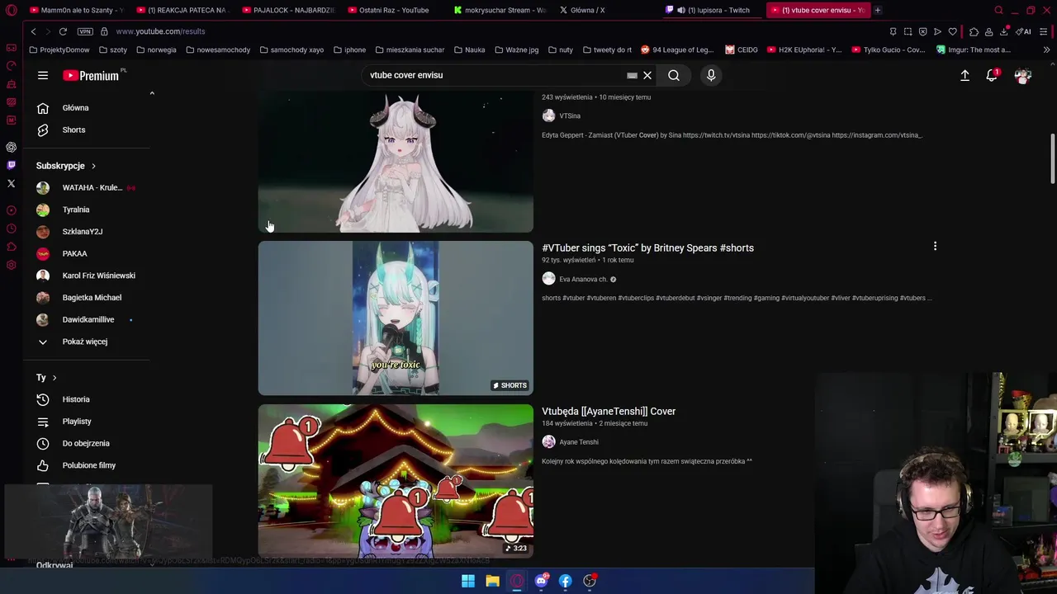Open the CEIDG bookmark
Screen dimensions: 1057x594
pyautogui.click(x=742, y=49)
